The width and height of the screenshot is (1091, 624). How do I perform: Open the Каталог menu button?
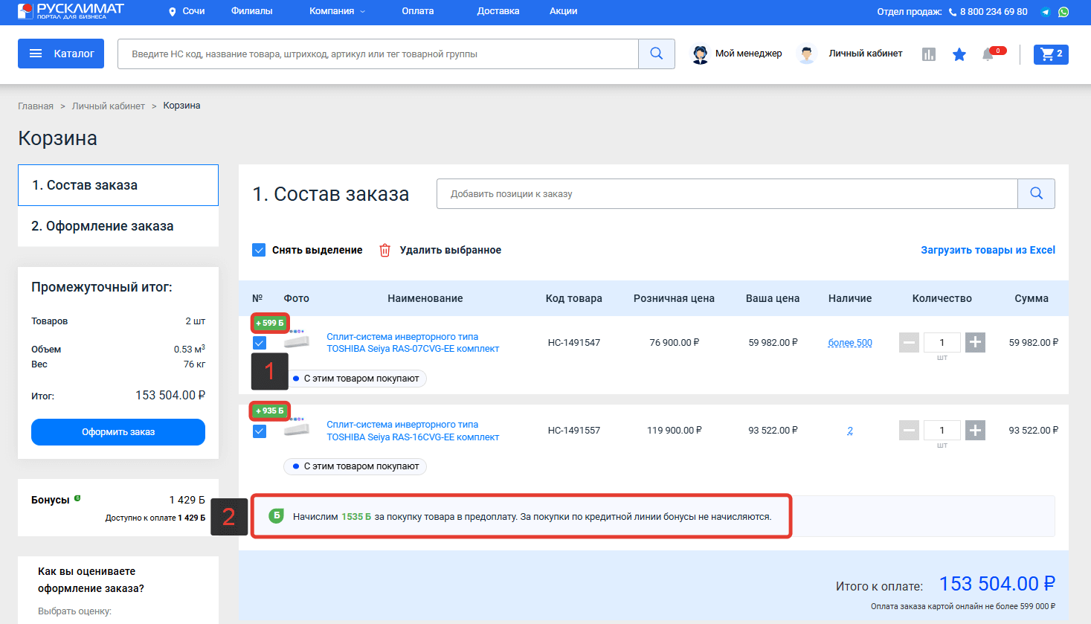(61, 54)
